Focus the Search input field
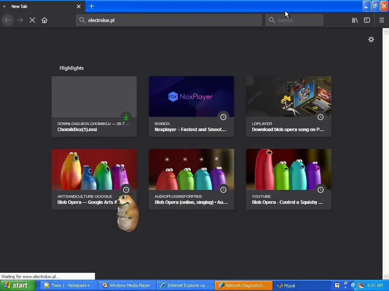The height and width of the screenshot is (291, 389). tap(294, 20)
